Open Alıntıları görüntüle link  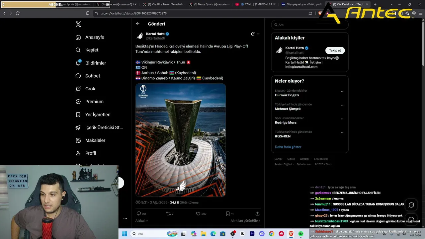(x=245, y=221)
